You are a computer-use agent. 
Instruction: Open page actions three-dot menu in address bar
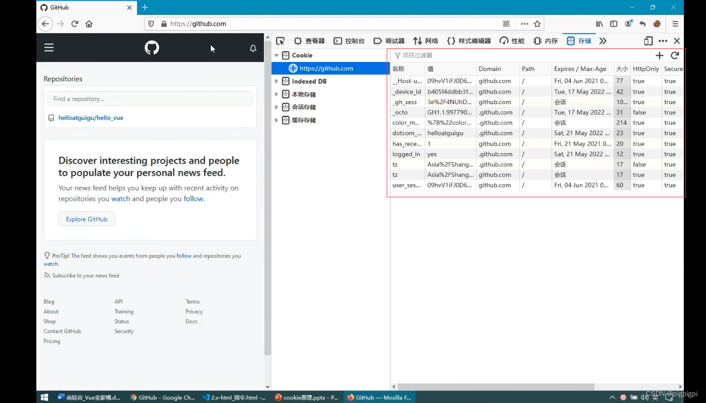[524, 24]
